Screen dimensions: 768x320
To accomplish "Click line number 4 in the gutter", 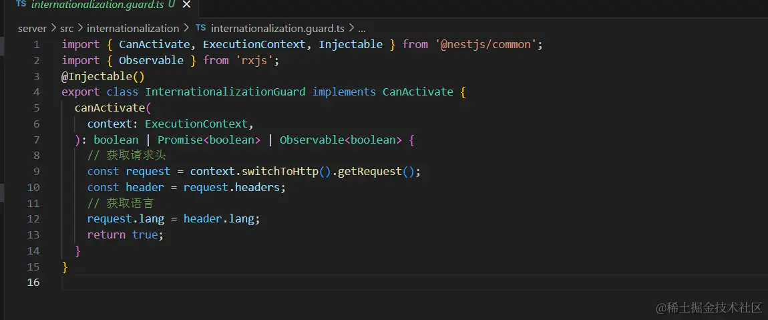I will [x=36, y=92].
